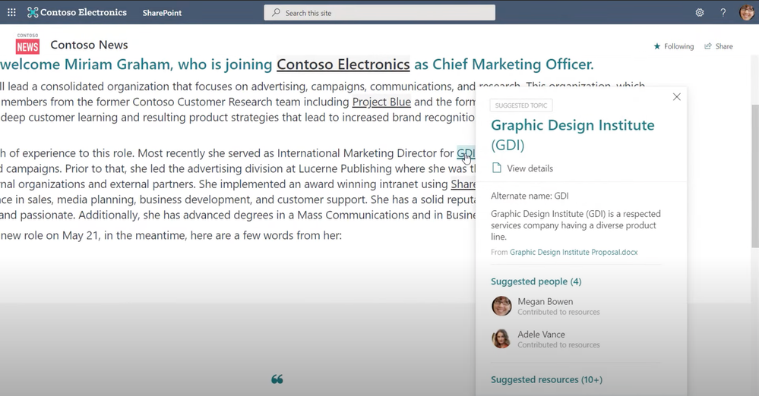Select Adele Vance's profile picture
759x396 pixels.
[x=501, y=338]
